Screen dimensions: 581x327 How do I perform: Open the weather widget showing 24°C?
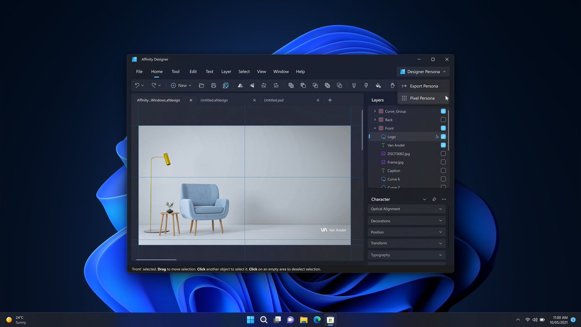(x=16, y=320)
